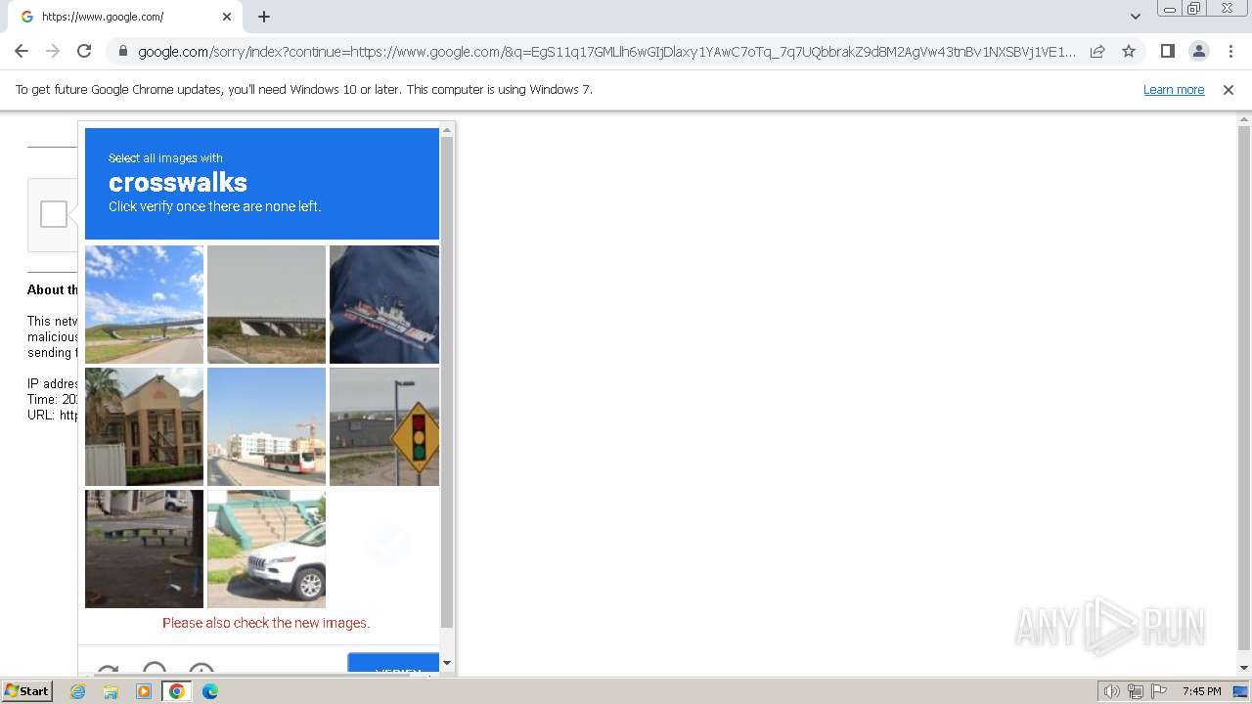1252x704 pixels.
Task: Select the grey-sky bridge image
Action: coord(266,304)
